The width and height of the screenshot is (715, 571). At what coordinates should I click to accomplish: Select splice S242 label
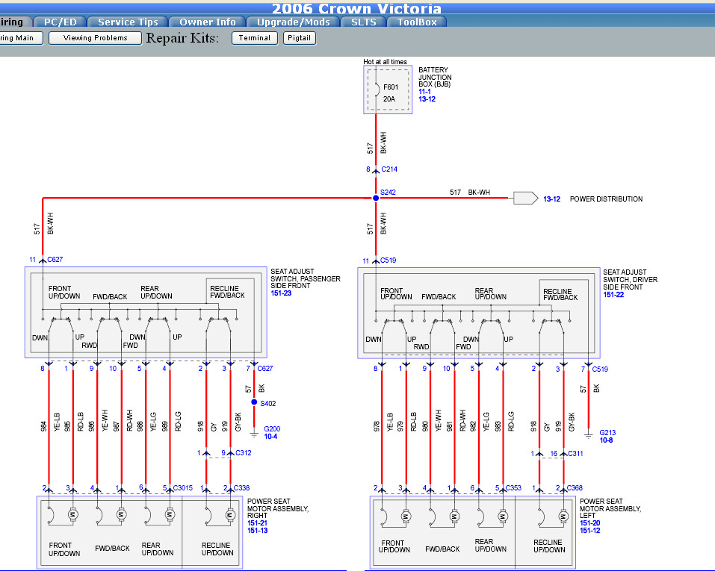pos(388,193)
